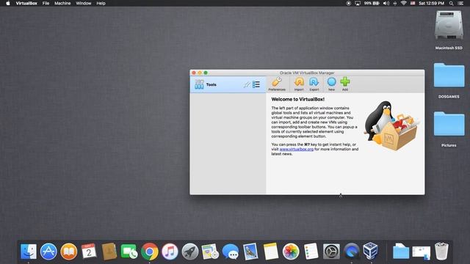Open VirtualBox Preferences from the toolbar
470x264 pixels.
pyautogui.click(x=277, y=84)
